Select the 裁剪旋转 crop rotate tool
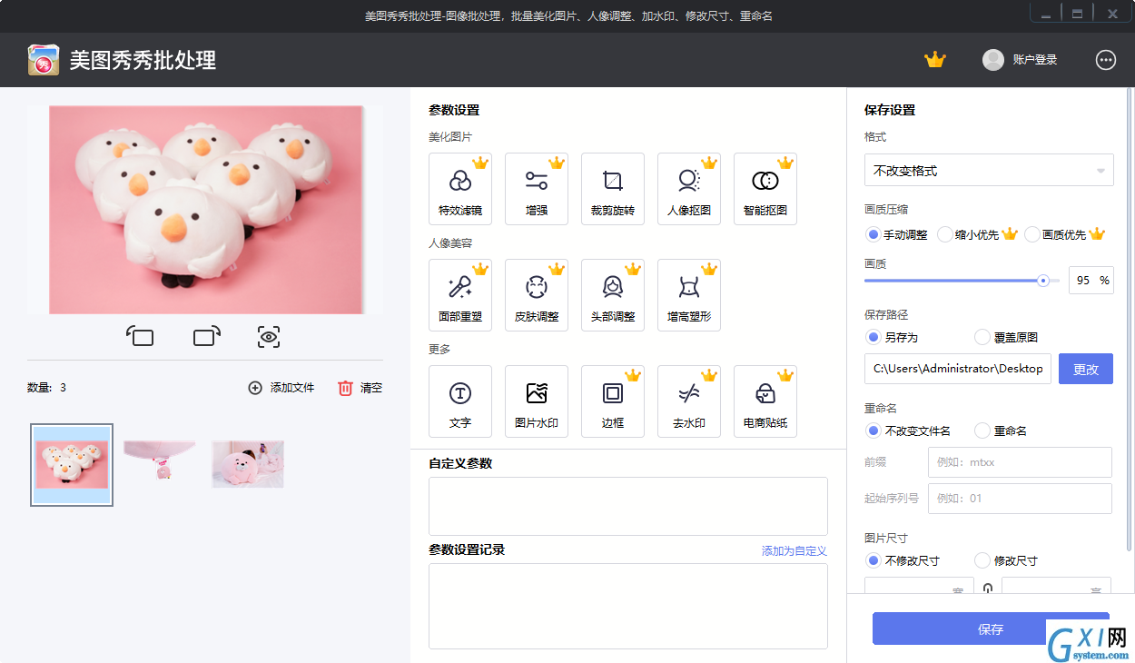The image size is (1135, 663). [613, 189]
